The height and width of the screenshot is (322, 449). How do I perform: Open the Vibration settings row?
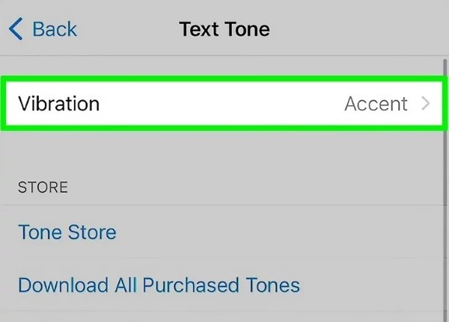pos(224,103)
